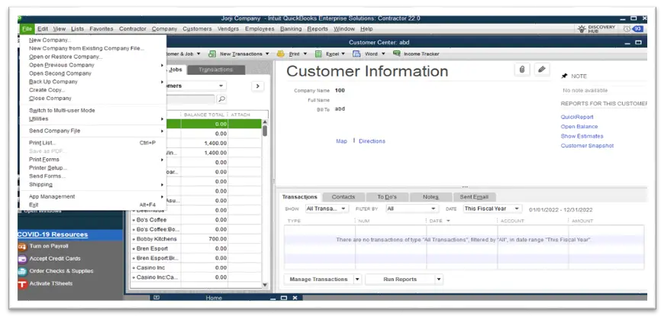Open the Customer Snapshot link
The width and height of the screenshot is (661, 317).
587,146
